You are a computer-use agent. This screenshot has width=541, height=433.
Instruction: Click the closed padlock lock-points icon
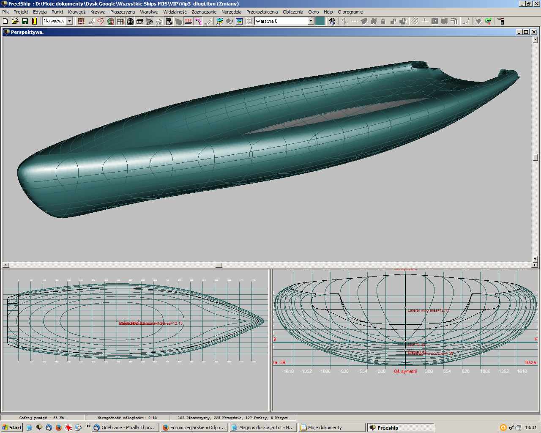tap(383, 21)
